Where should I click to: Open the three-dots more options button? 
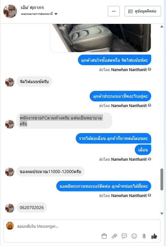114,11
